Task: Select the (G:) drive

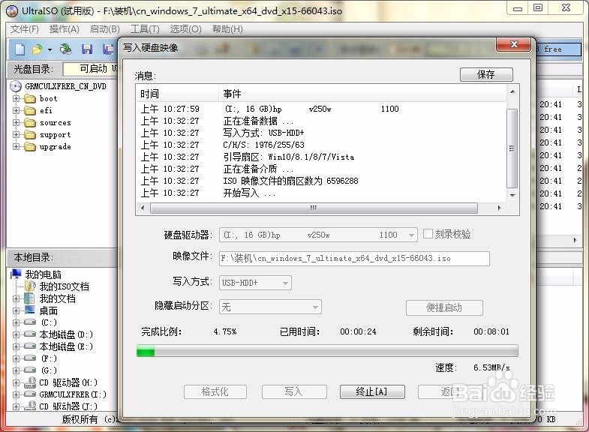Action: [49, 370]
